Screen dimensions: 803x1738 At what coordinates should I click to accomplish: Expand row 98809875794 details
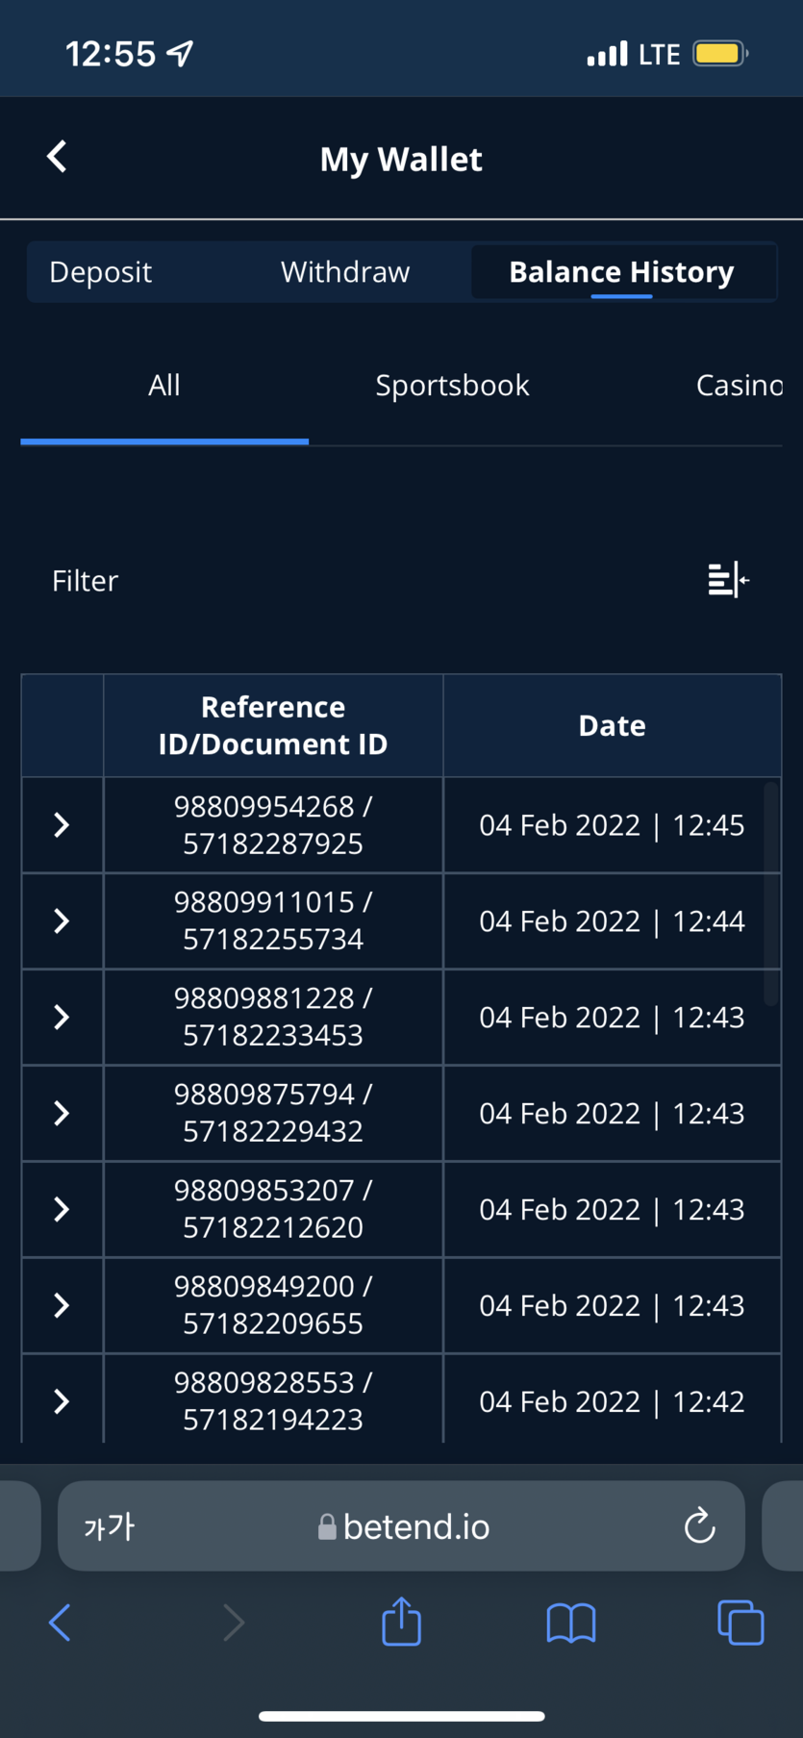[x=62, y=1114]
